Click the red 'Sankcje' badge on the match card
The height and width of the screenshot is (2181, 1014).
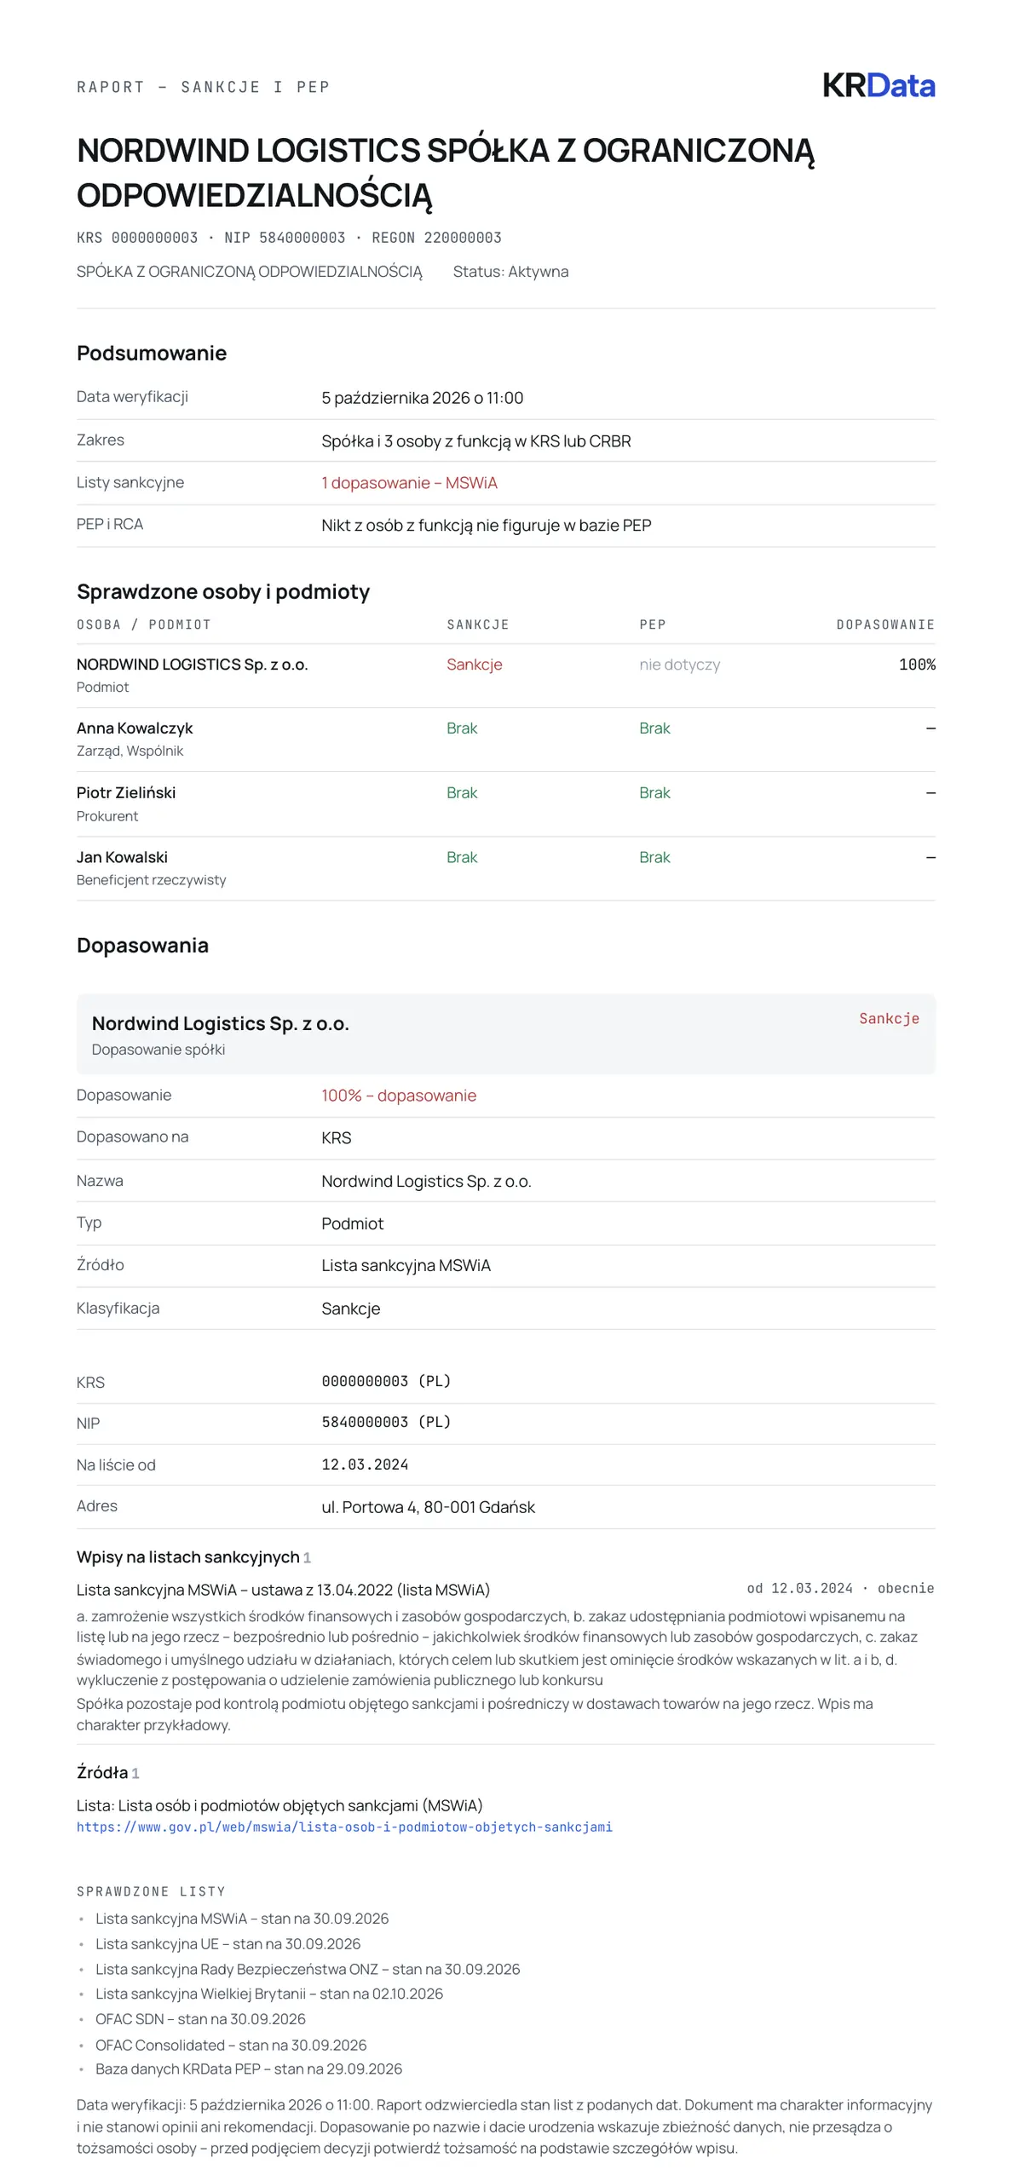coord(889,1018)
